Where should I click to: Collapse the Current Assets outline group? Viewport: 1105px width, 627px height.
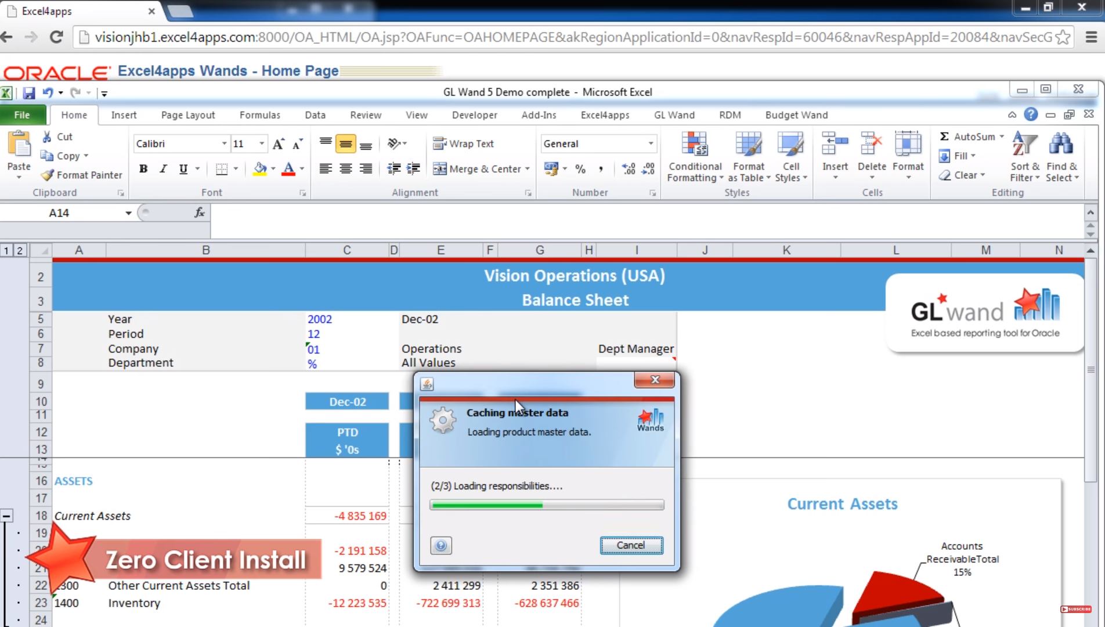click(x=6, y=516)
